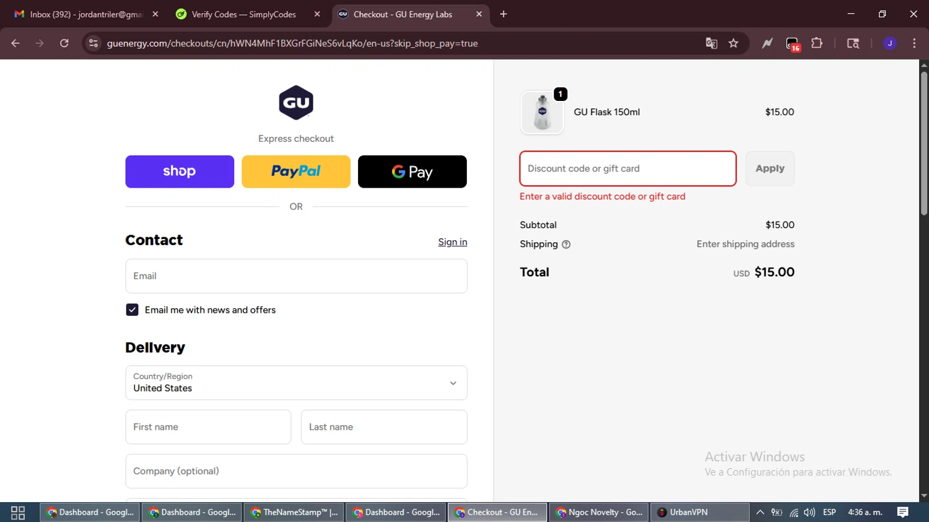Viewport: 929px width, 522px height.
Task: Click the GU logo at top
Action: point(296,103)
